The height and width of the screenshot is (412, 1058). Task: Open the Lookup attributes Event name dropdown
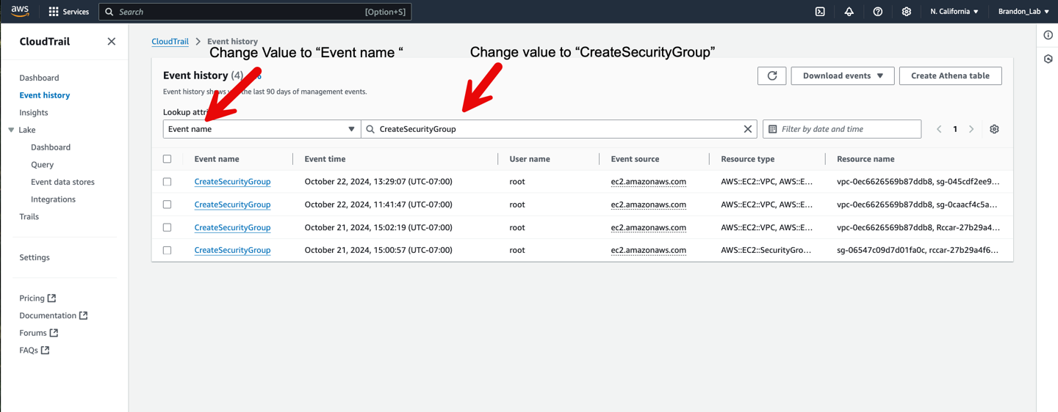click(262, 129)
